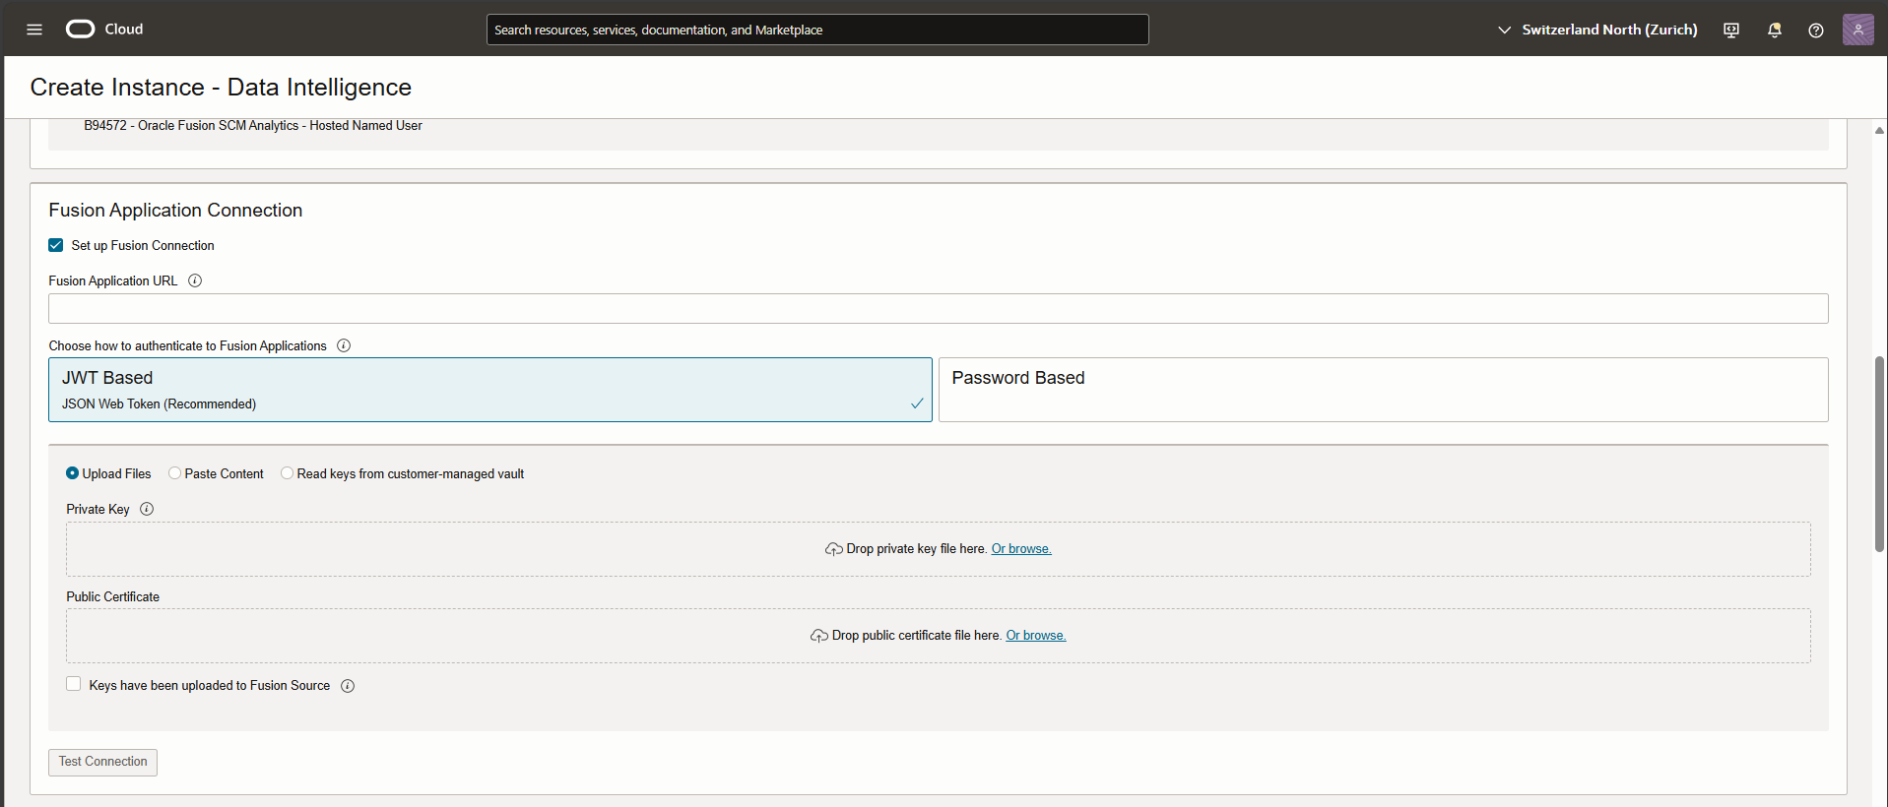
Task: Open the user profile avatar menu
Action: pyautogui.click(x=1858, y=30)
